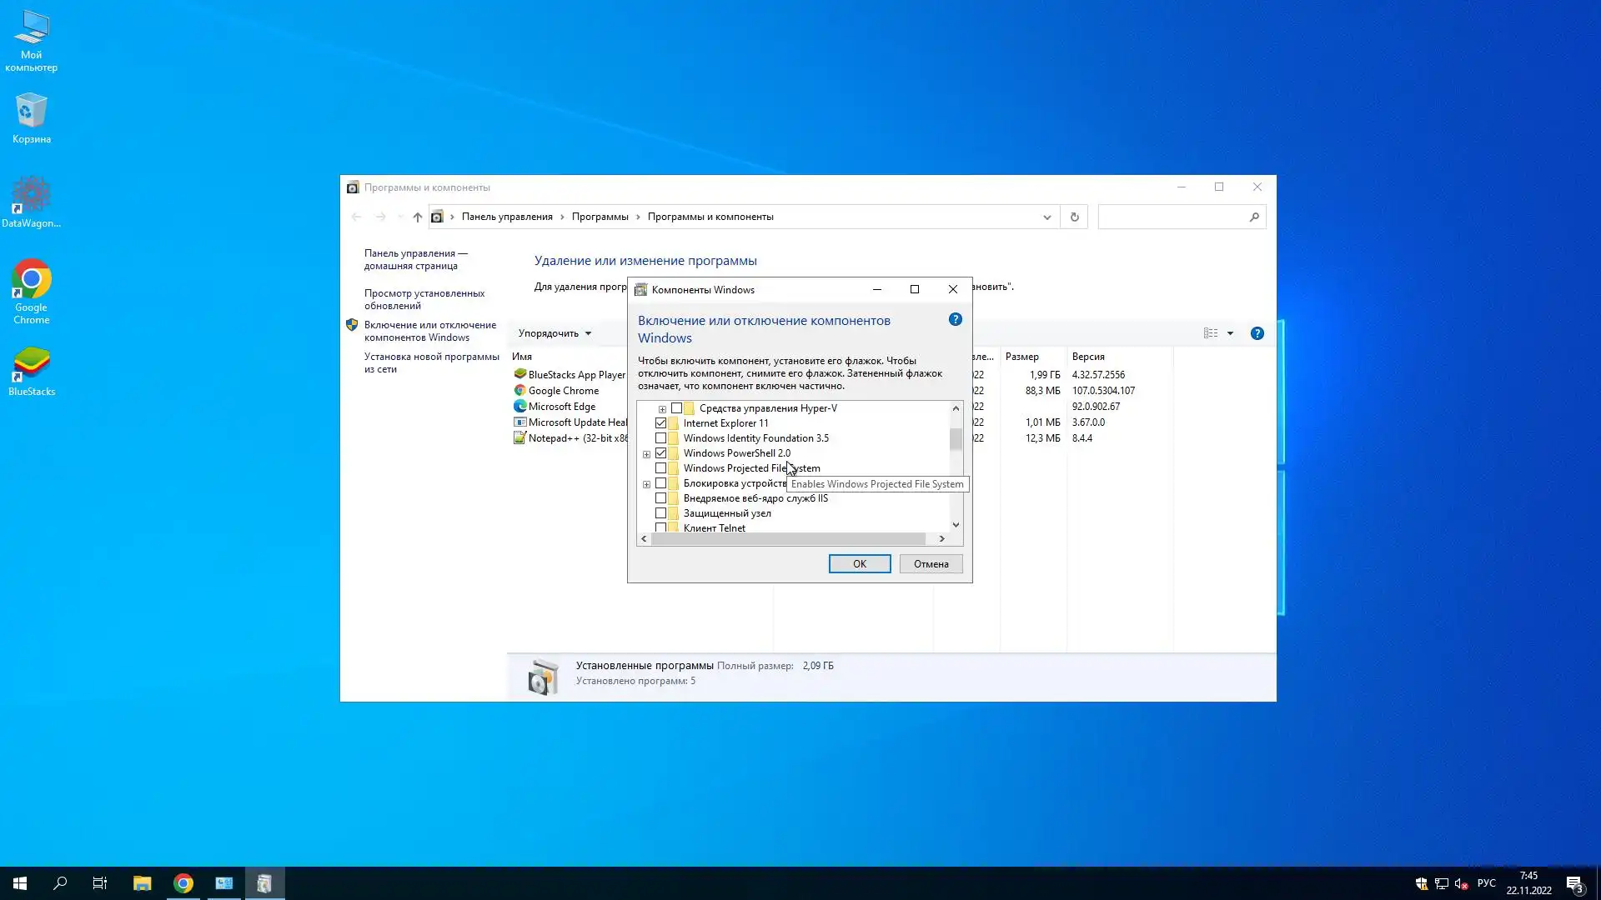
Task: Click the blue help icon in Programs toolbar
Action: 1257,333
